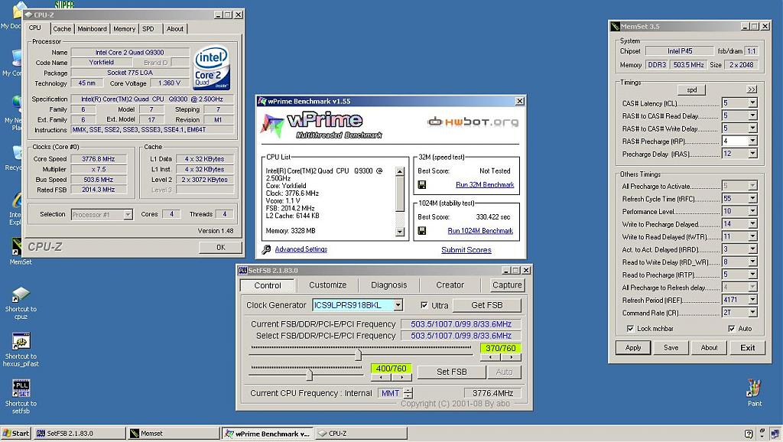Viewport: 783px width, 442px height.
Task: Decrease the 400/760 value with left arrow
Action: (x=381, y=377)
